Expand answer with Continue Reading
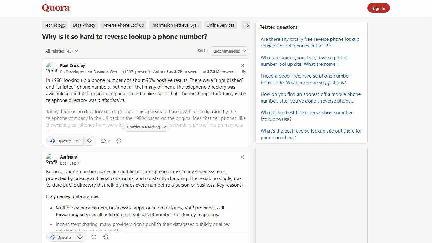The image size is (432, 243). point(146,127)
